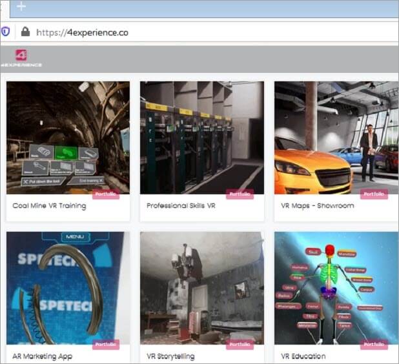Open a new browser tab with plus icon

pyautogui.click(x=21, y=6)
